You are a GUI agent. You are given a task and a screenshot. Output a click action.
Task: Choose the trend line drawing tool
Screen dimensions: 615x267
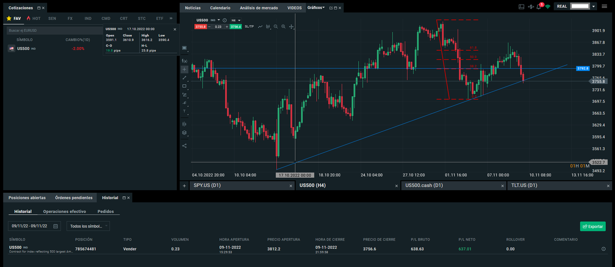[184, 77]
